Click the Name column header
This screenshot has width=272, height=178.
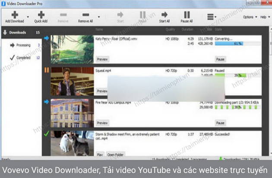pyautogui.click(x=99, y=29)
